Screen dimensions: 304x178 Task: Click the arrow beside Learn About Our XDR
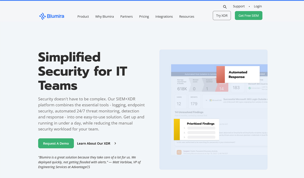115,144
